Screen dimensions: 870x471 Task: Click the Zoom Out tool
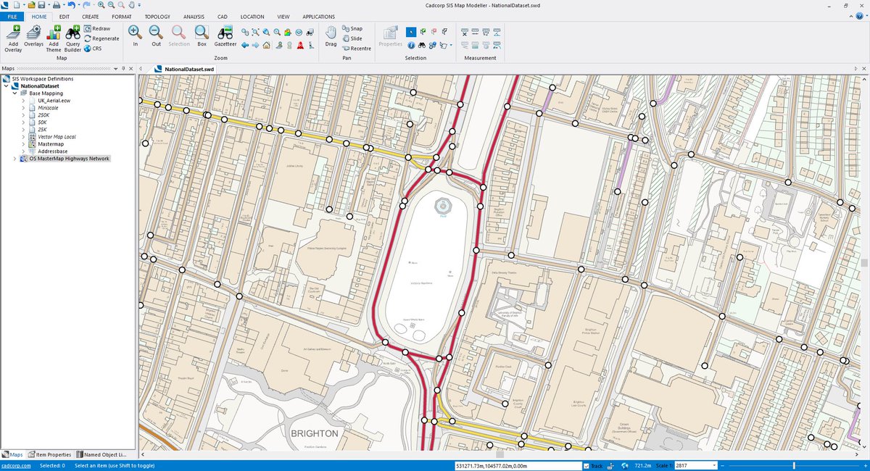tap(156, 36)
